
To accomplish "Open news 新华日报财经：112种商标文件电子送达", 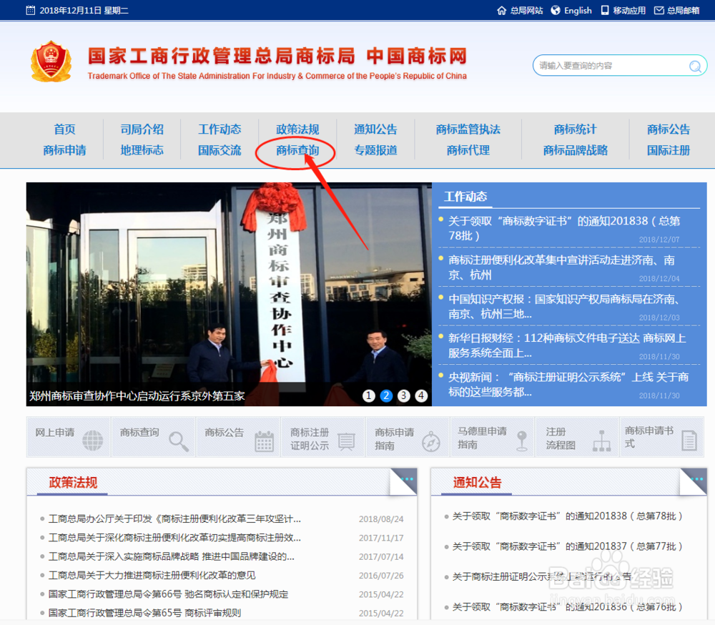I will [x=567, y=345].
